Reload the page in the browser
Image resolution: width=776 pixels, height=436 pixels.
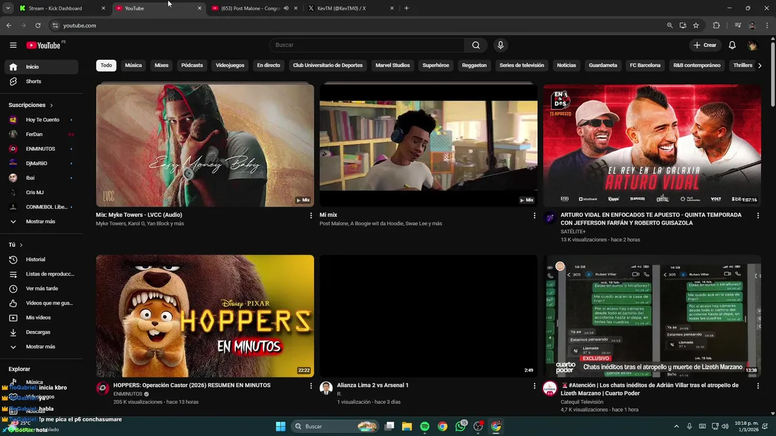pyautogui.click(x=38, y=25)
